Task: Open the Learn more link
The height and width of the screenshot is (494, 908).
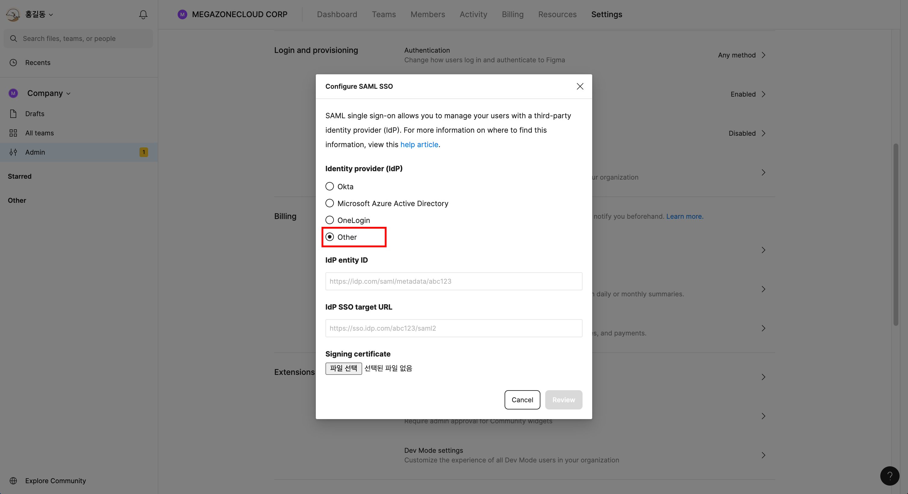Action: (685, 216)
